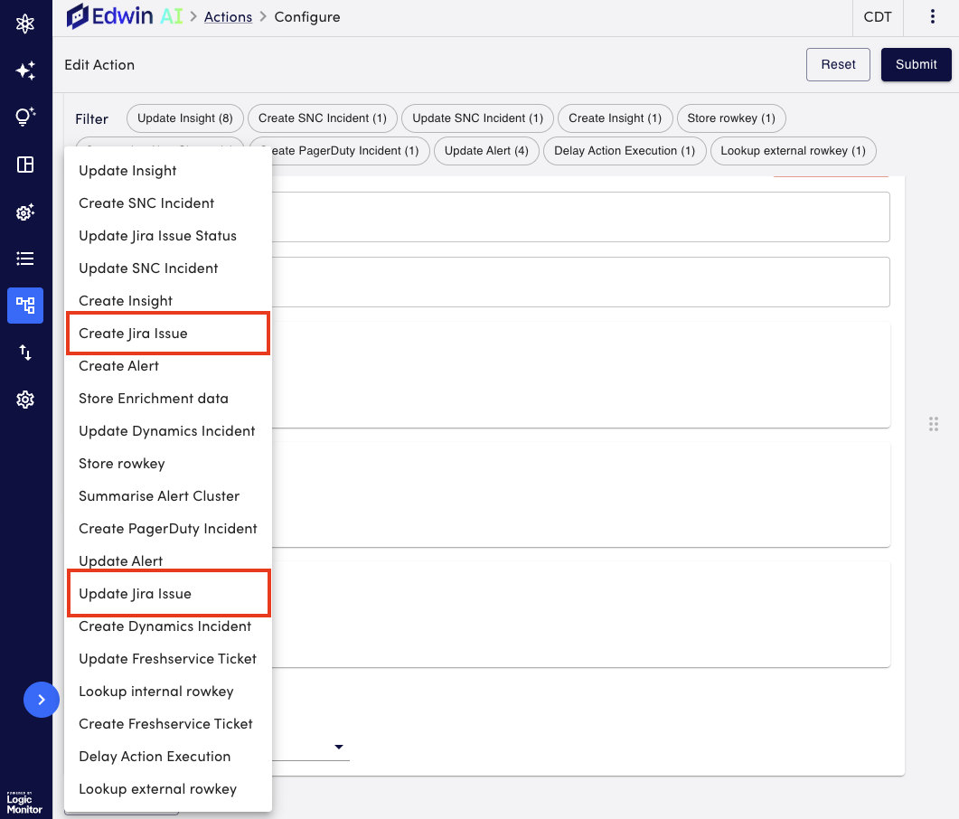Select Create SNC Incident menu option
Image resolution: width=959 pixels, height=819 pixels.
[x=167, y=203]
